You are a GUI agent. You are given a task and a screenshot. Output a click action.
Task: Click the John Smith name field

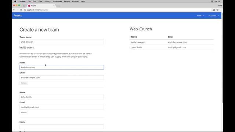click(x=62, y=97)
